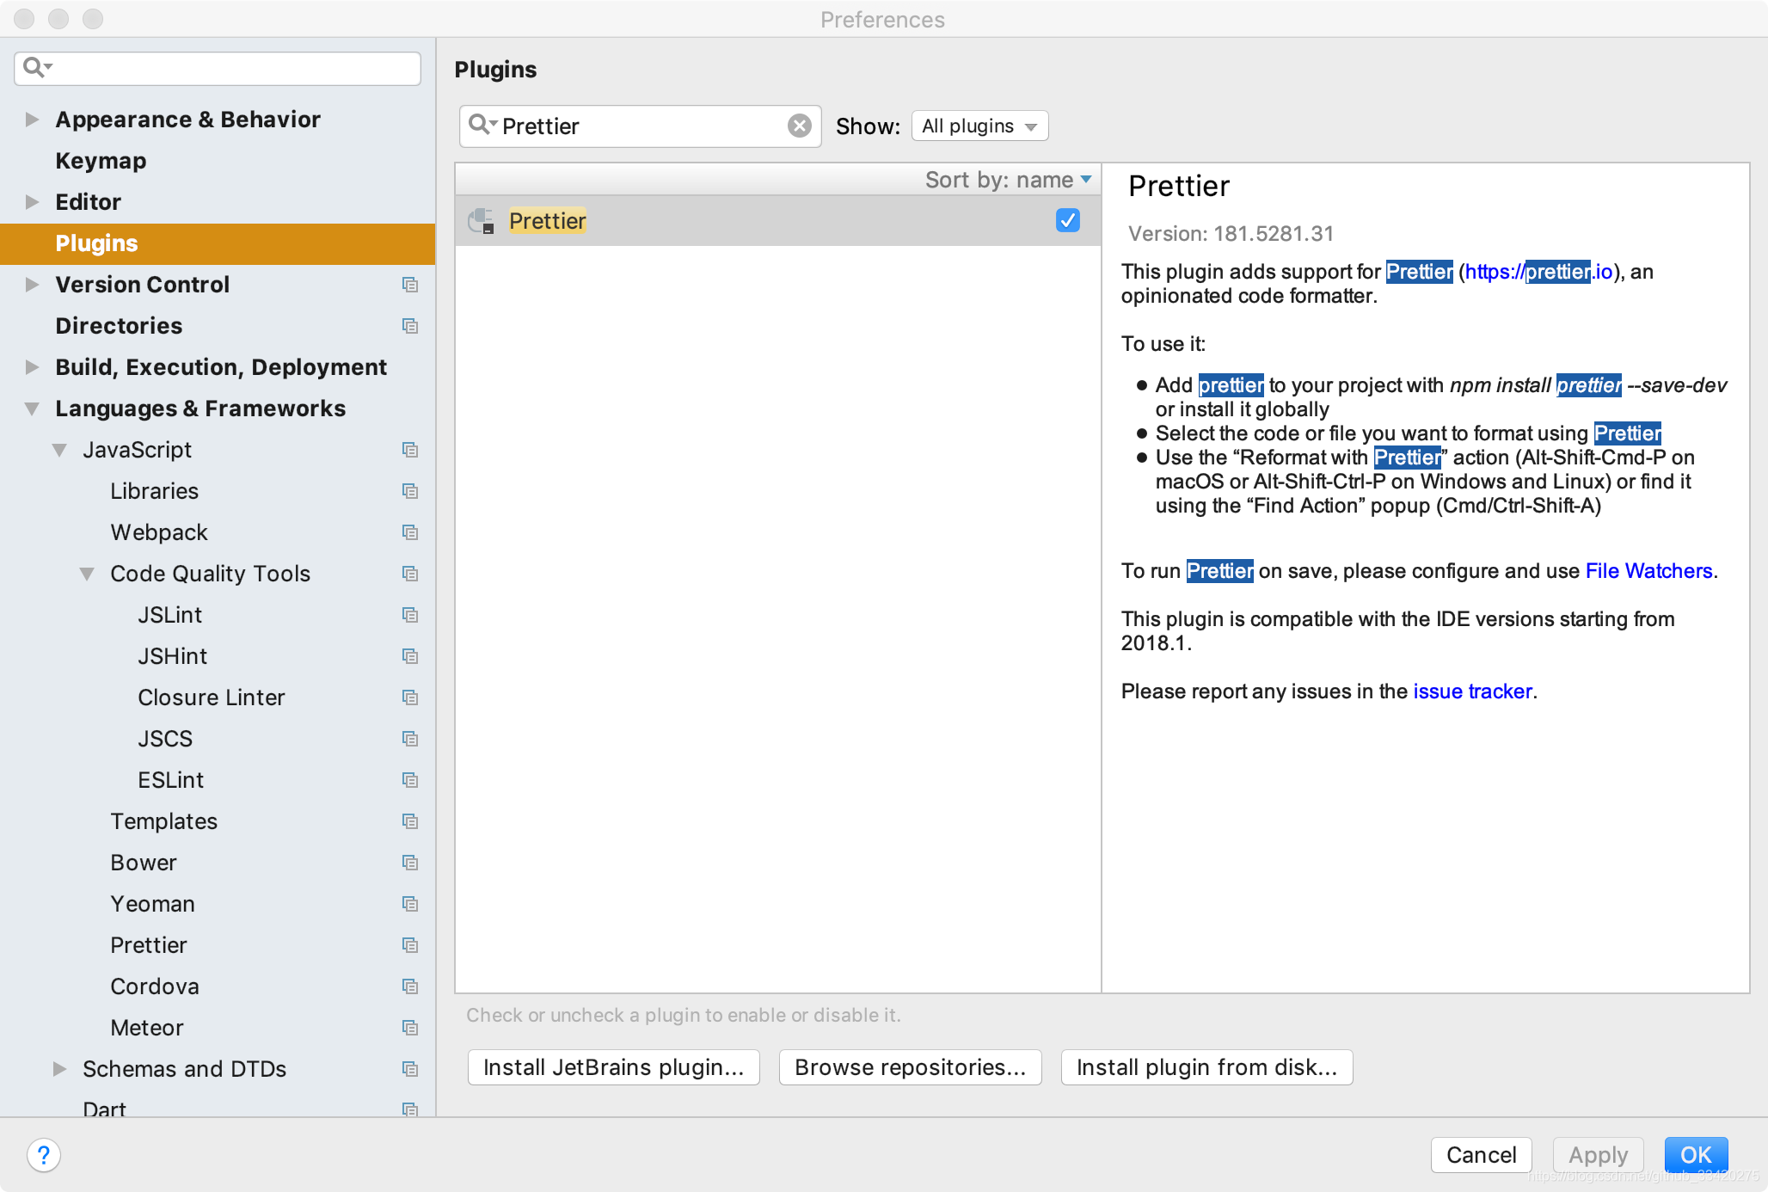Screen dimensions: 1768x1192
Task: Expand Appearance & Behavior section
Action: [x=32, y=120]
